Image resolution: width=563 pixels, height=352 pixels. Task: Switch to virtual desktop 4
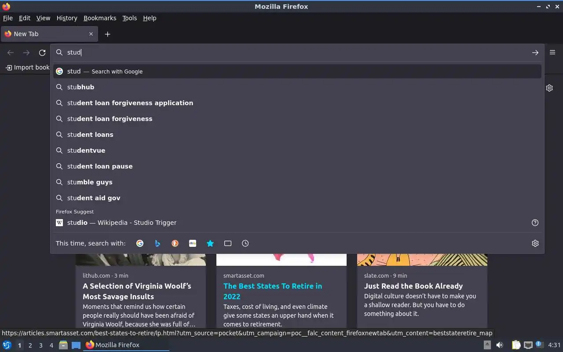coord(51,345)
